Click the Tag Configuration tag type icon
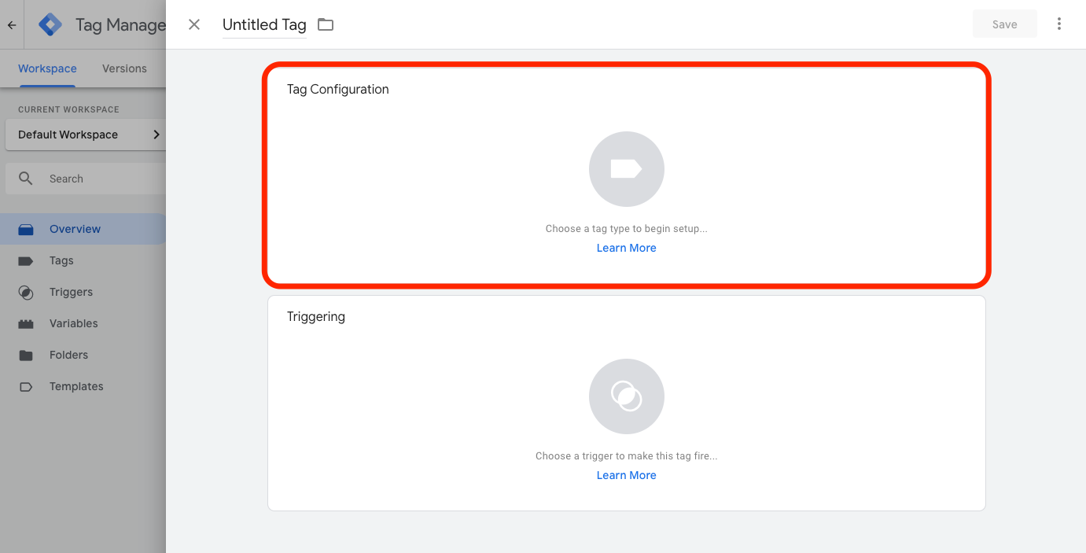The image size is (1086, 553). 627,169
